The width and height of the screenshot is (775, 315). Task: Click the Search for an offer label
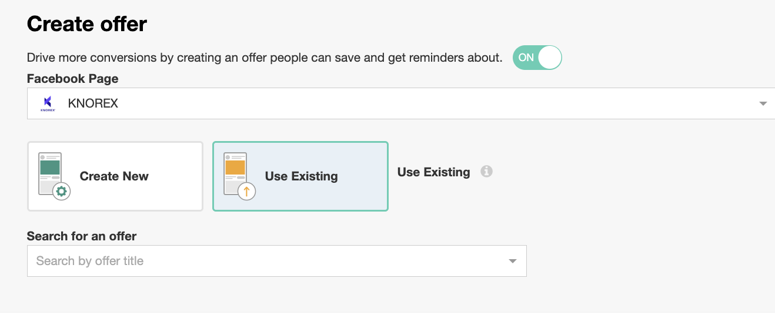click(x=82, y=236)
